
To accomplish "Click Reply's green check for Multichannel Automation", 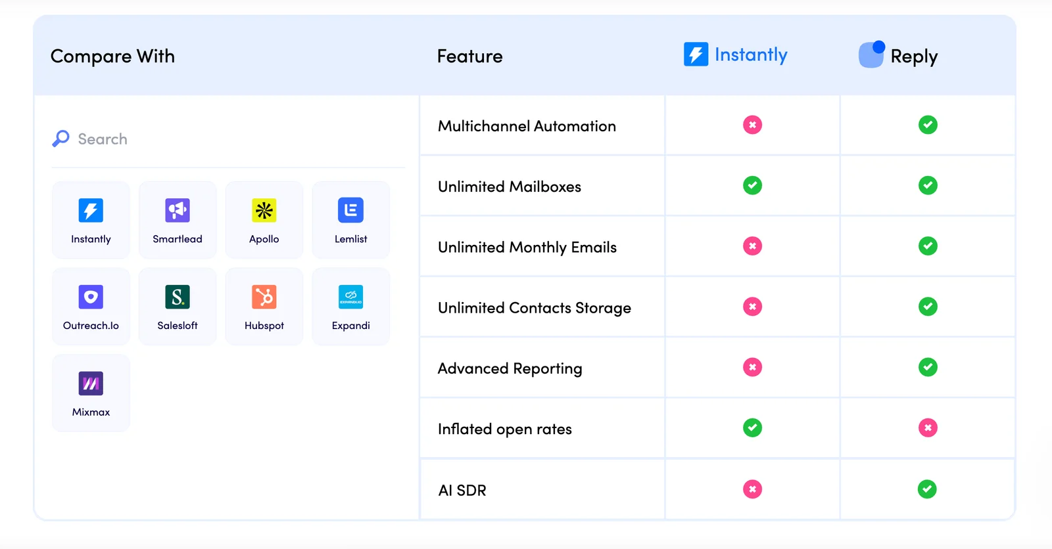I will click(x=928, y=125).
